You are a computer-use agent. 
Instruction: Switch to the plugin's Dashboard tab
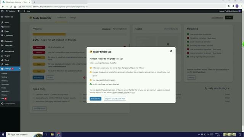click(61, 18)
